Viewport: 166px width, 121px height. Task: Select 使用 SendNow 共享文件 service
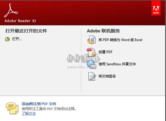tap(117, 64)
